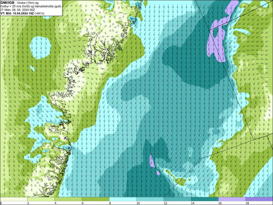Click the legend tick label '8'
The image size is (273, 205).
click(110, 203)
